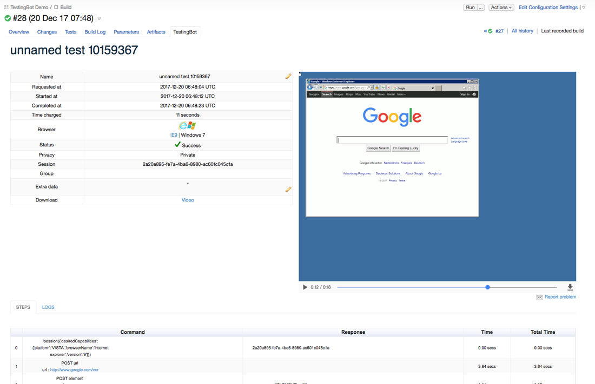Click the green Success checkmark icon

pyautogui.click(x=177, y=144)
